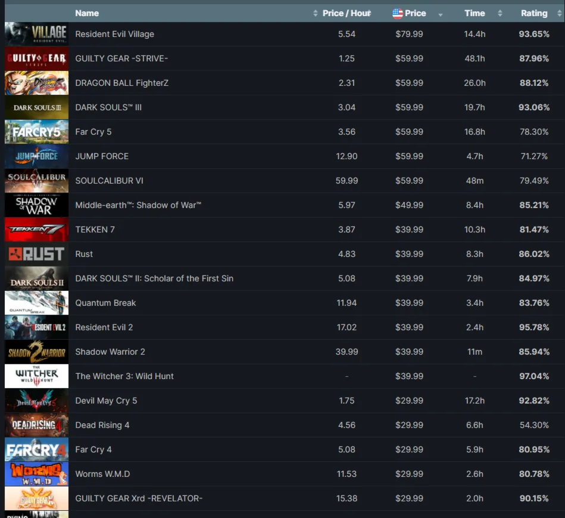Open the Resident Evil 2 name link
The image size is (565, 518).
(x=104, y=327)
